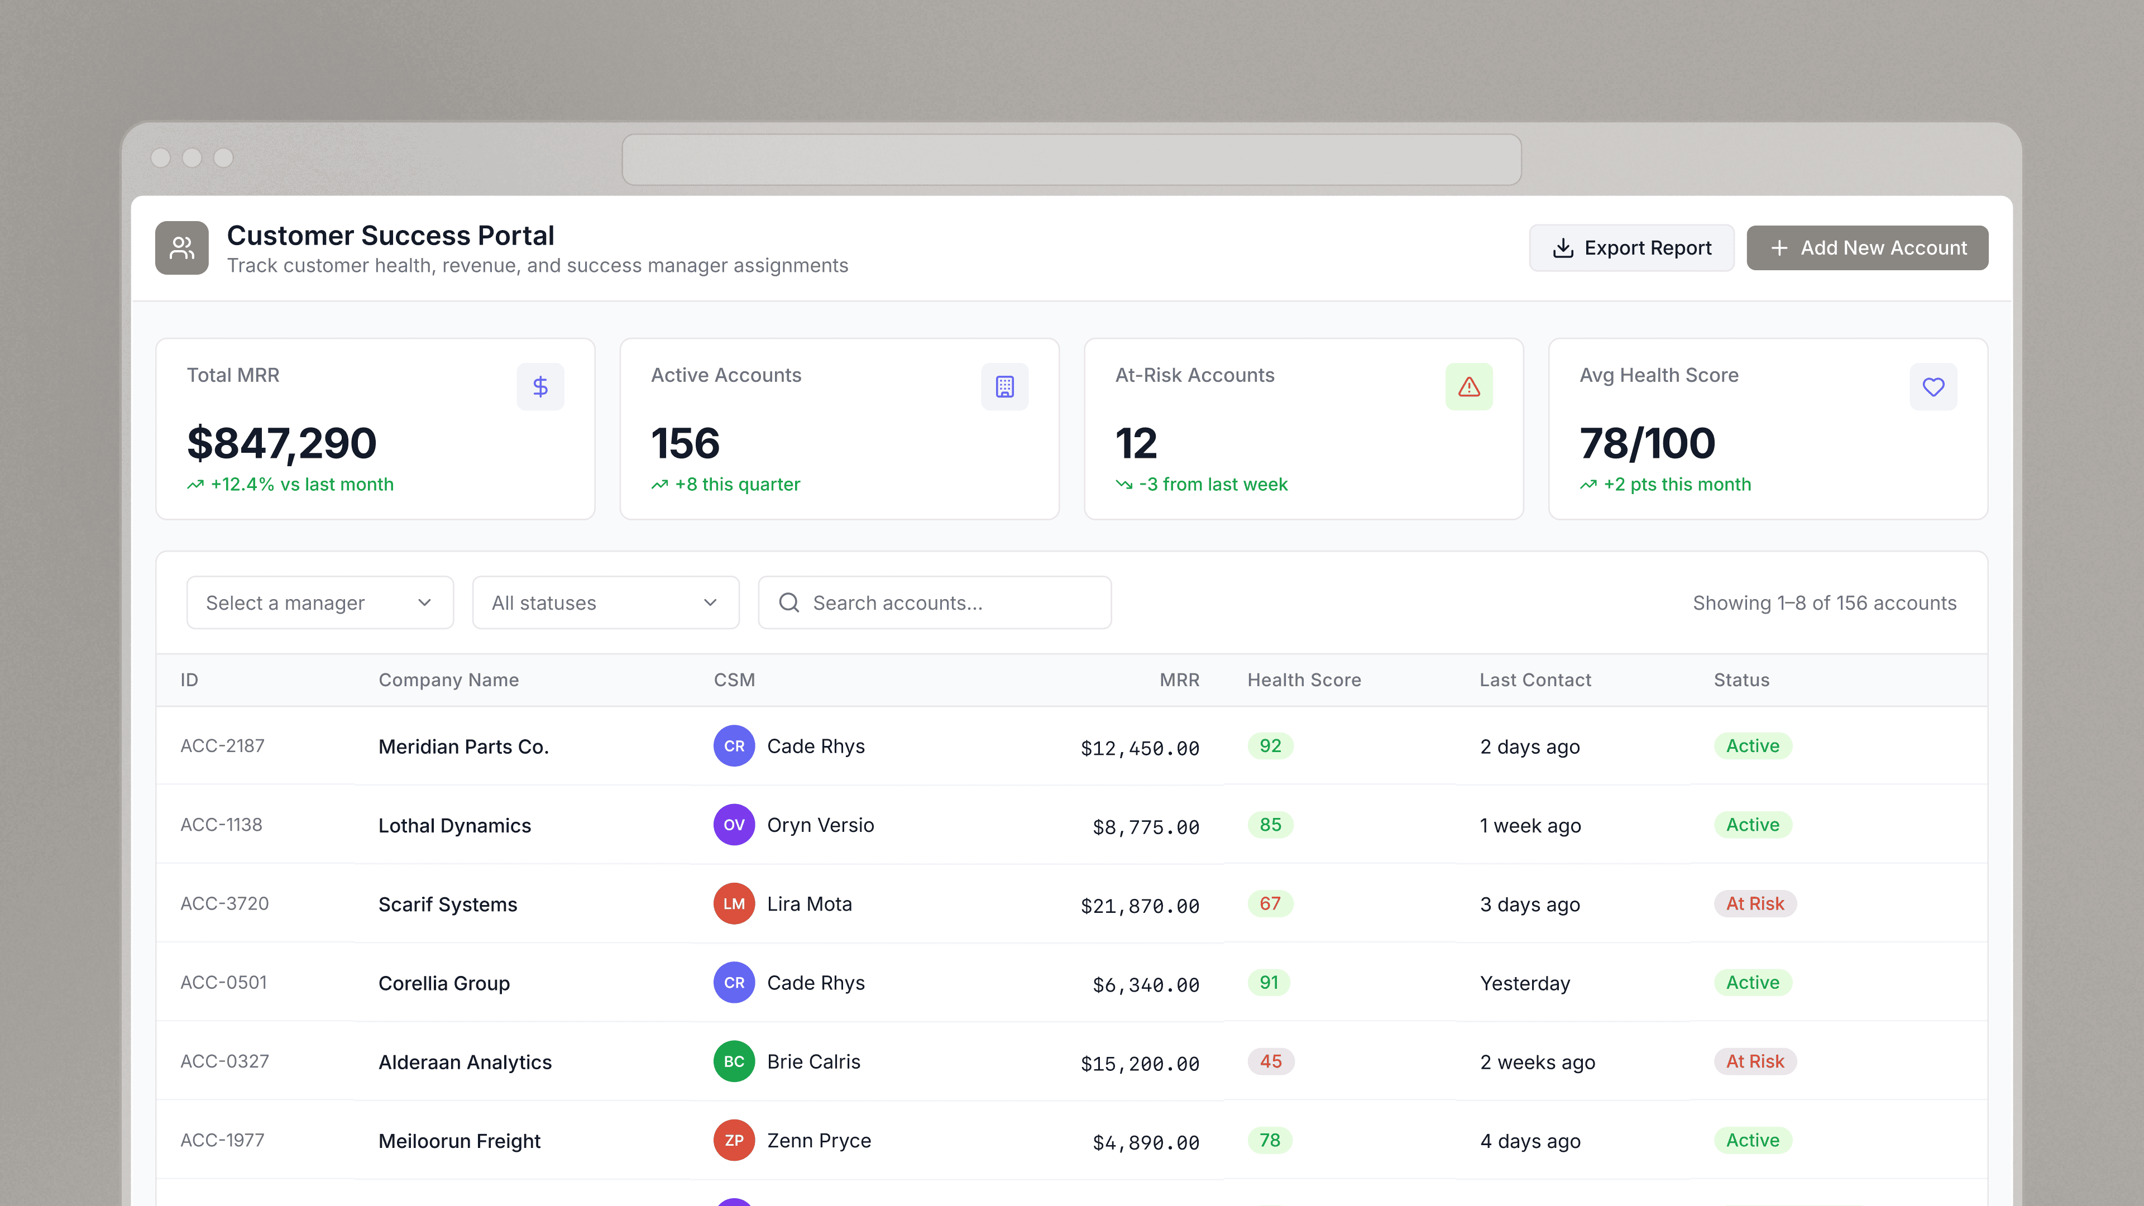Click At Risk status badge for Scarif Systems
This screenshot has width=2144, height=1206.
pos(1754,904)
